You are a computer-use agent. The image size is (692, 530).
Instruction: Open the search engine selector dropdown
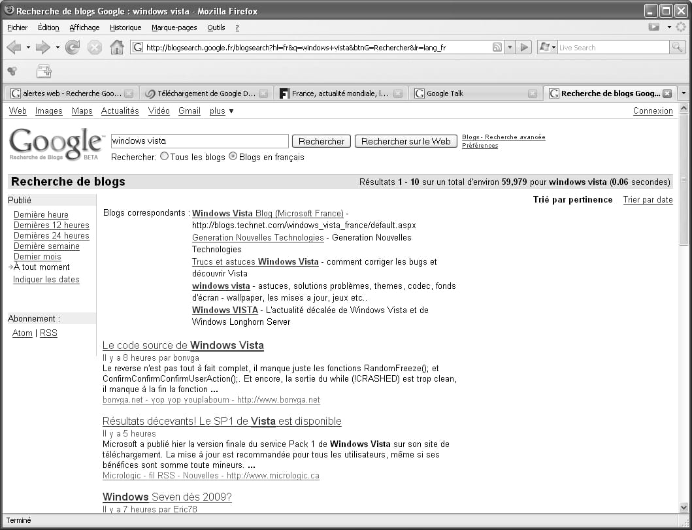548,47
